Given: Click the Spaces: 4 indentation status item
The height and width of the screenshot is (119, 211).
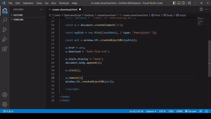Looking at the screenshot, I should pos(151,111).
